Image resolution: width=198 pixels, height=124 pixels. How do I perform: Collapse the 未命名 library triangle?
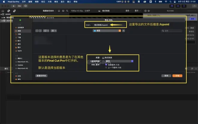1,14
